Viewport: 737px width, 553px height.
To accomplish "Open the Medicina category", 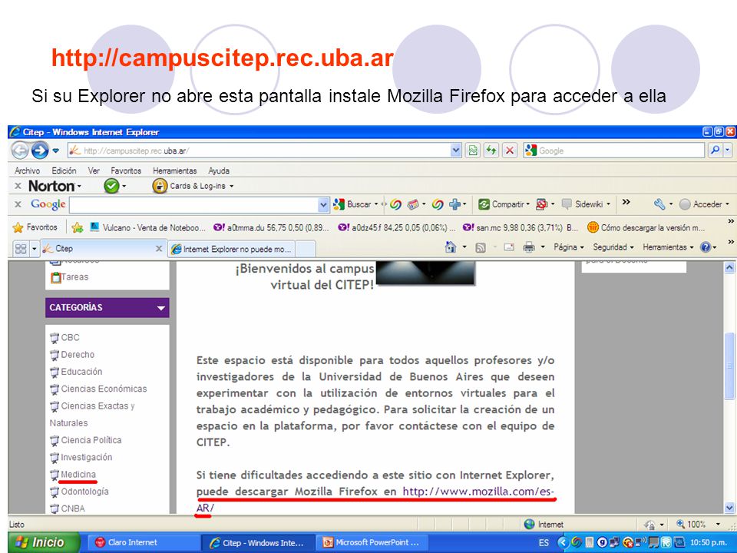I will tap(78, 475).
